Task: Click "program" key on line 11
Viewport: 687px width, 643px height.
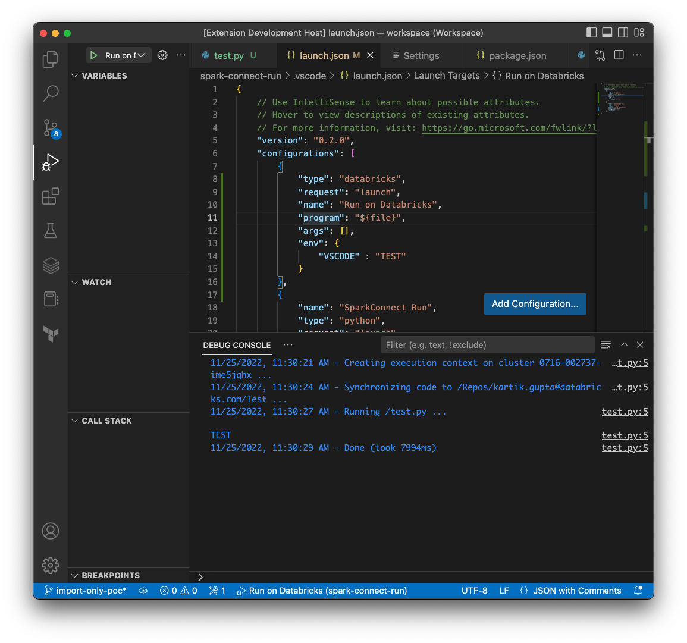Action: (x=321, y=217)
